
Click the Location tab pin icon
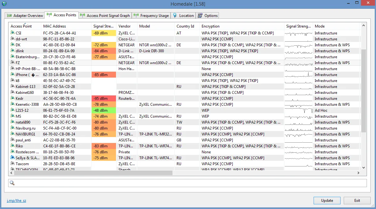(175, 15)
